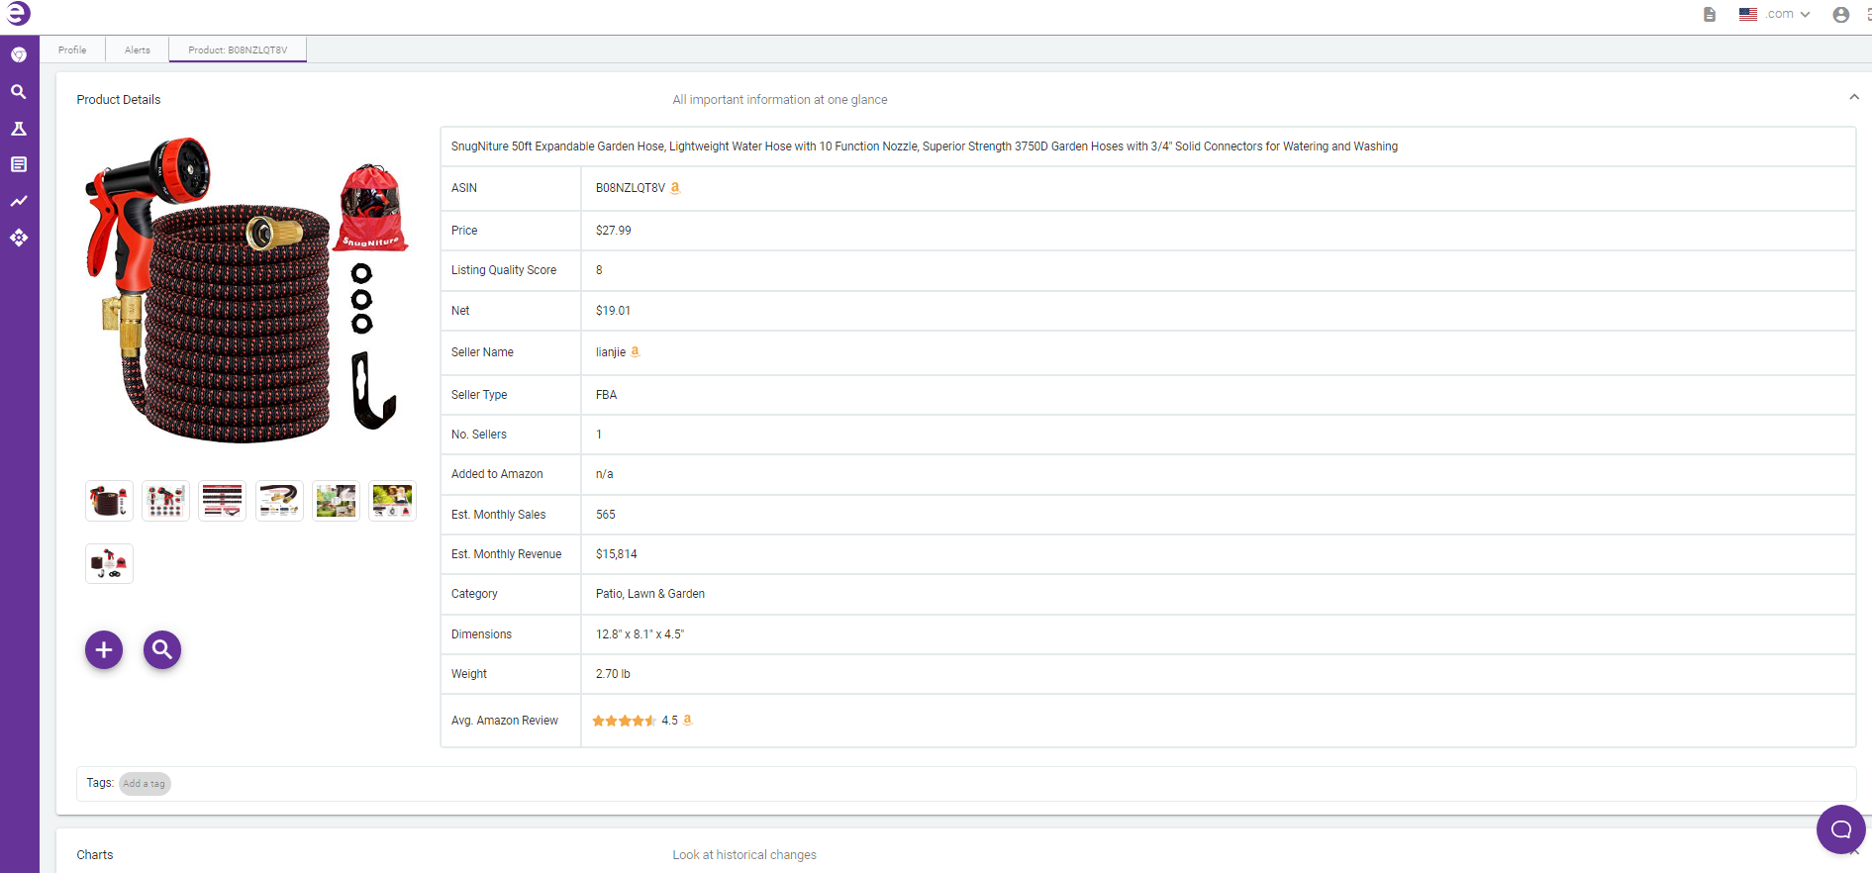Click the Add a tag field
Viewport: 1872px width, 873px height.
tap(145, 783)
